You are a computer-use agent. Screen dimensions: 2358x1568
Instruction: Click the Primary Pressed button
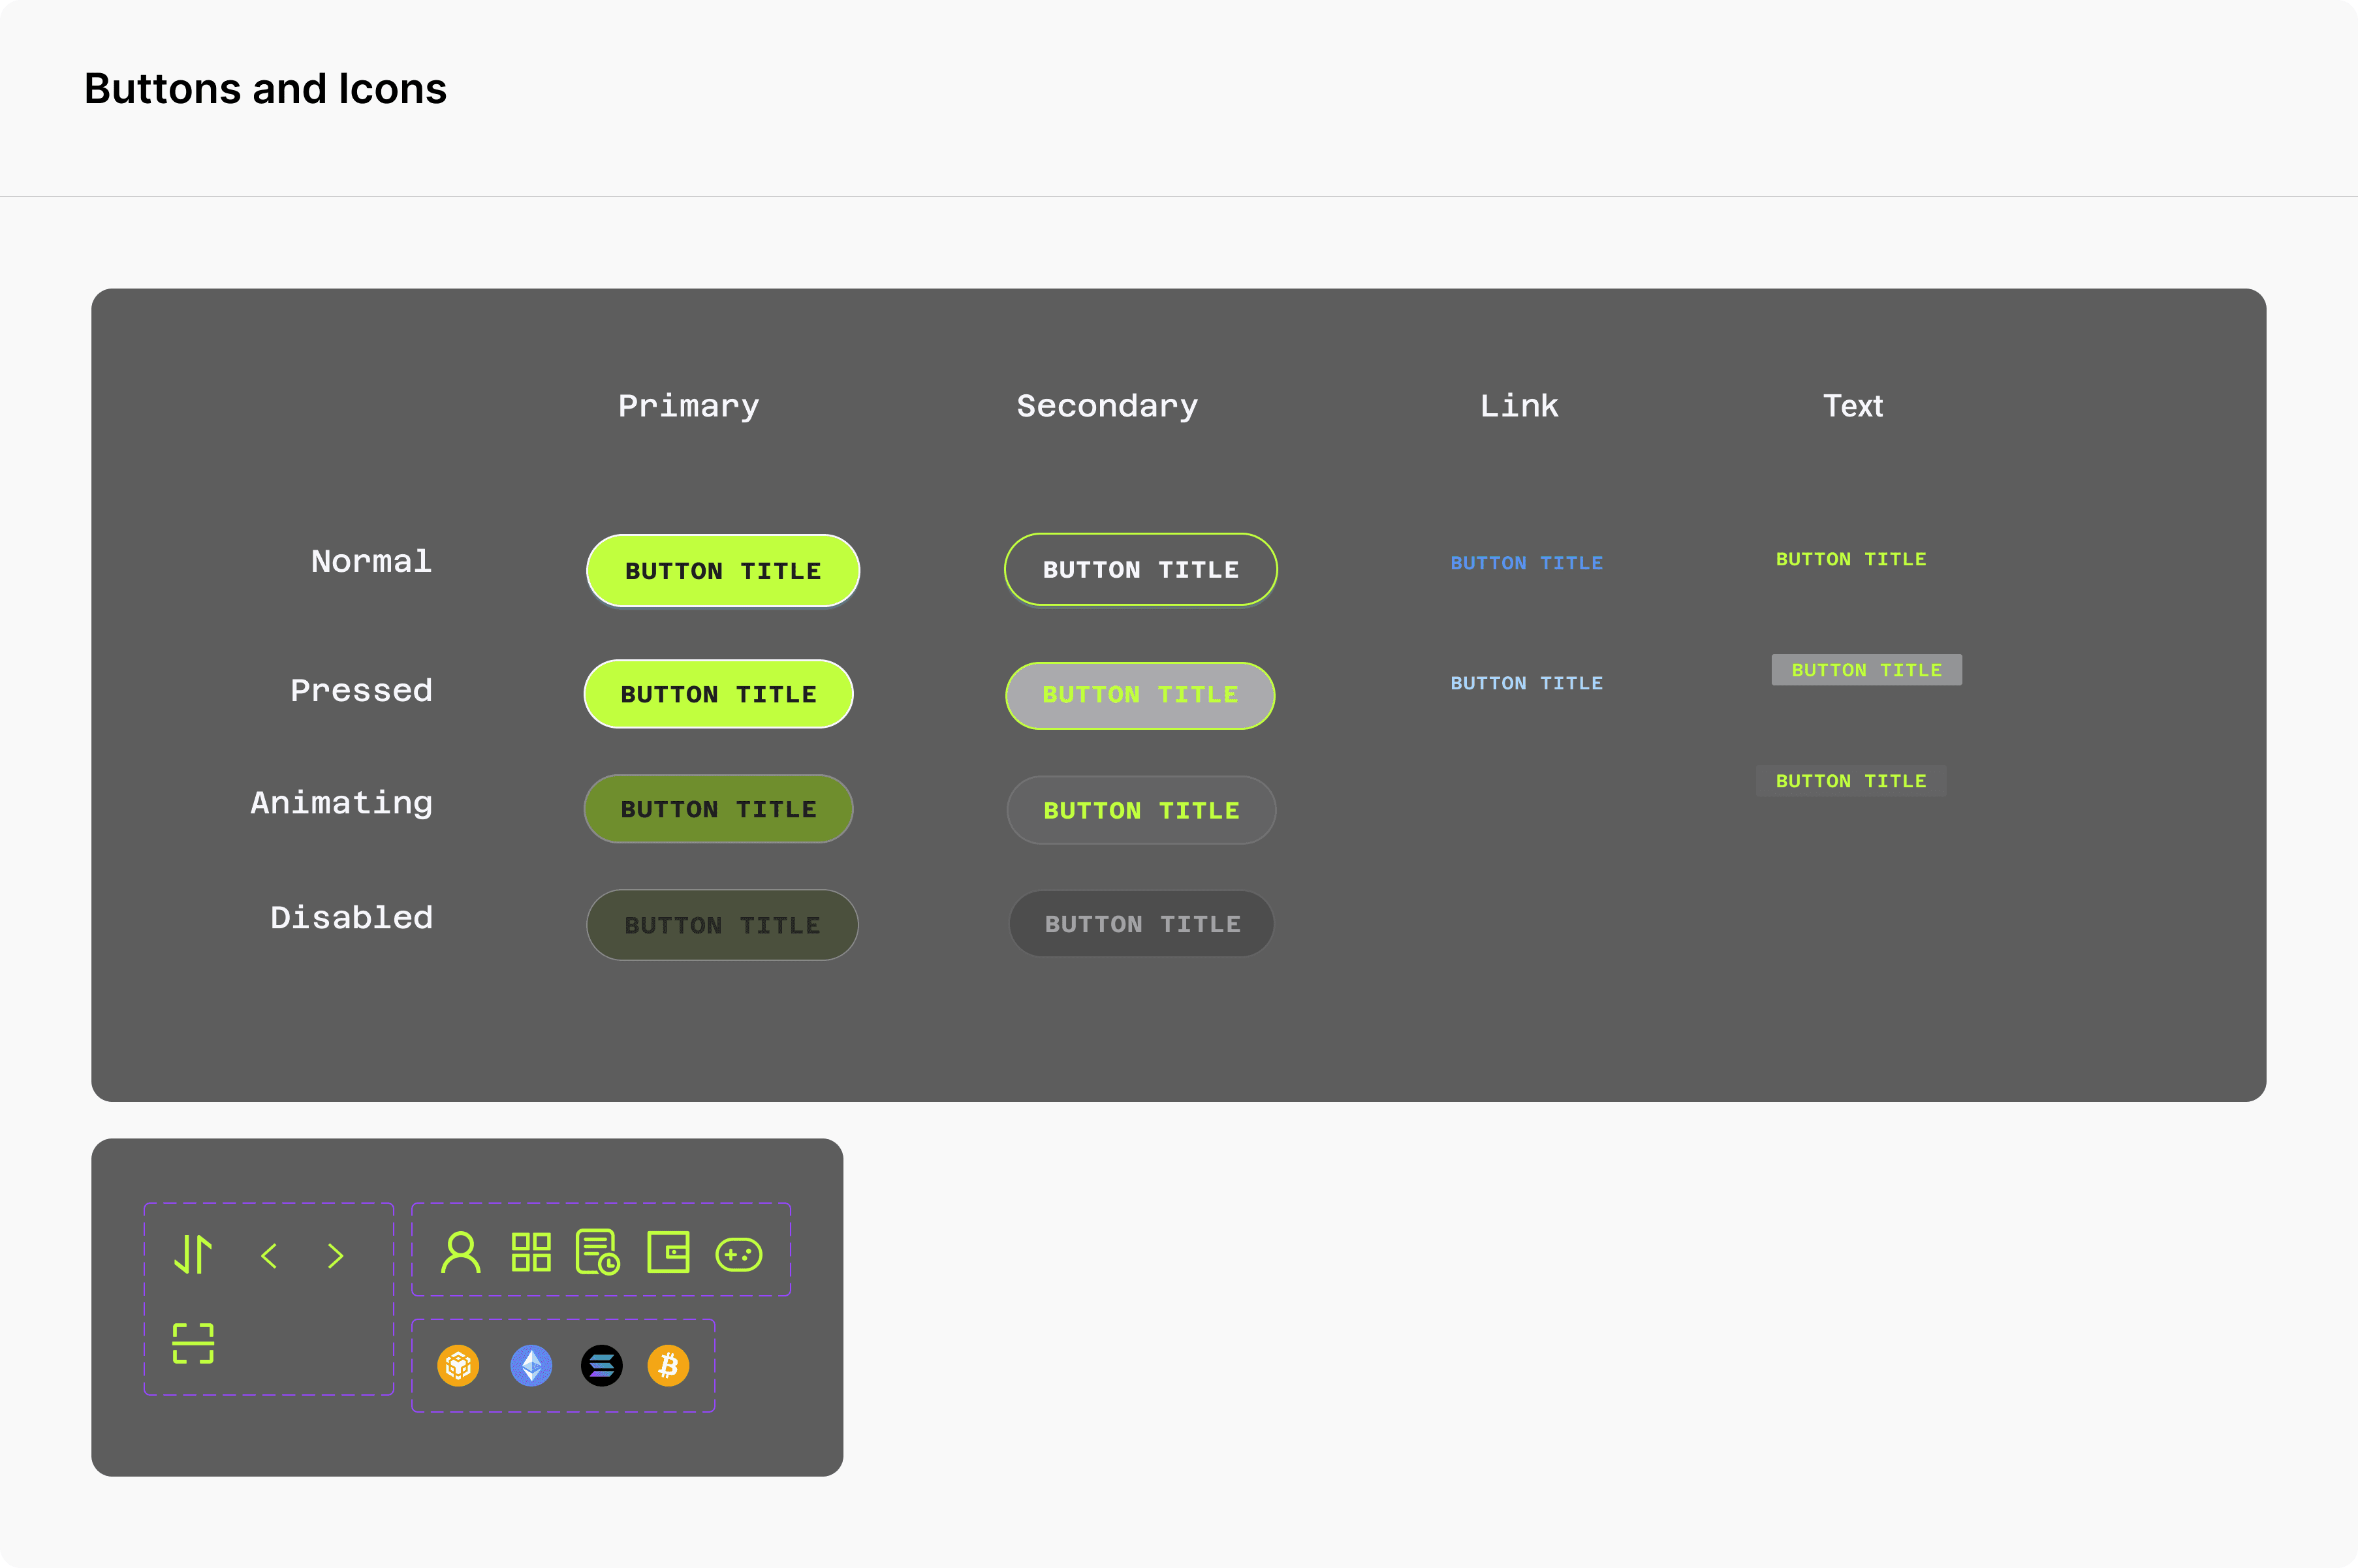pyautogui.click(x=719, y=694)
